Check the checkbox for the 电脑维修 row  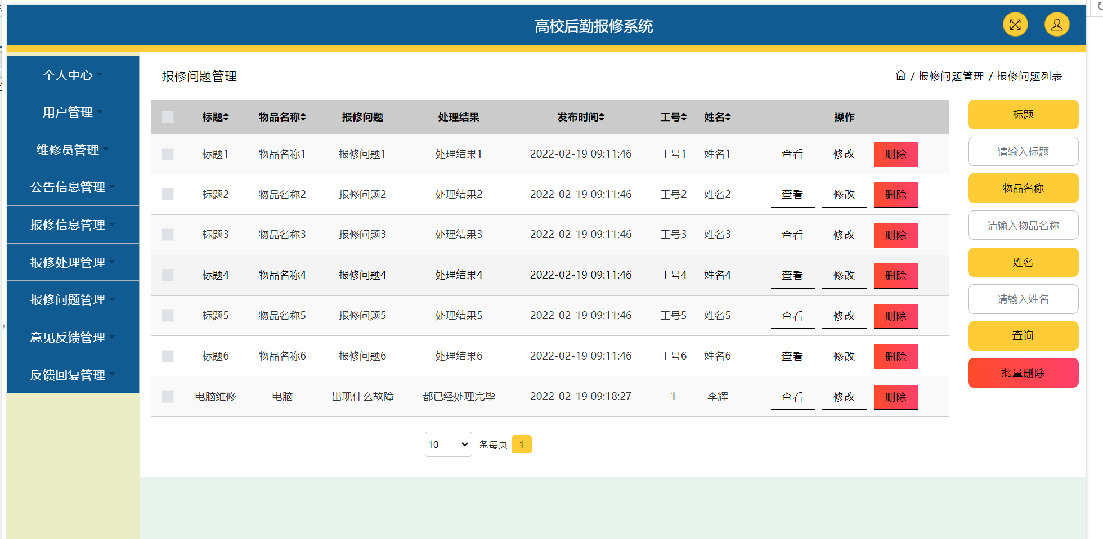click(x=167, y=396)
